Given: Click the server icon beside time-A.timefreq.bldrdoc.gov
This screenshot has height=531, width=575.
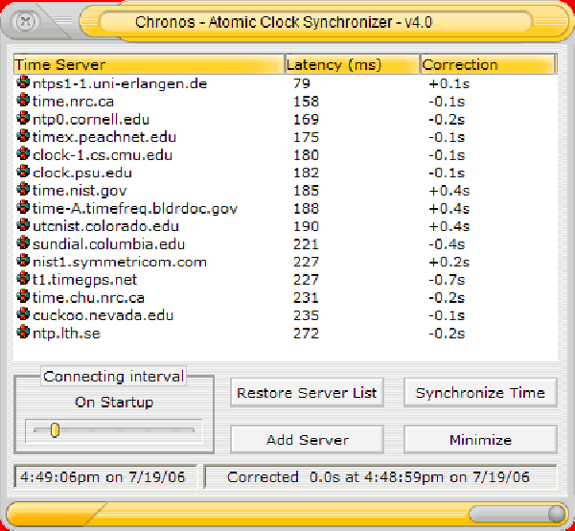Looking at the screenshot, I should (x=23, y=208).
